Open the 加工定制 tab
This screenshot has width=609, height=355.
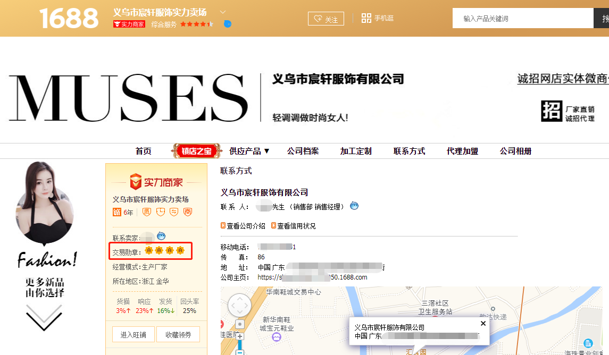click(x=356, y=151)
